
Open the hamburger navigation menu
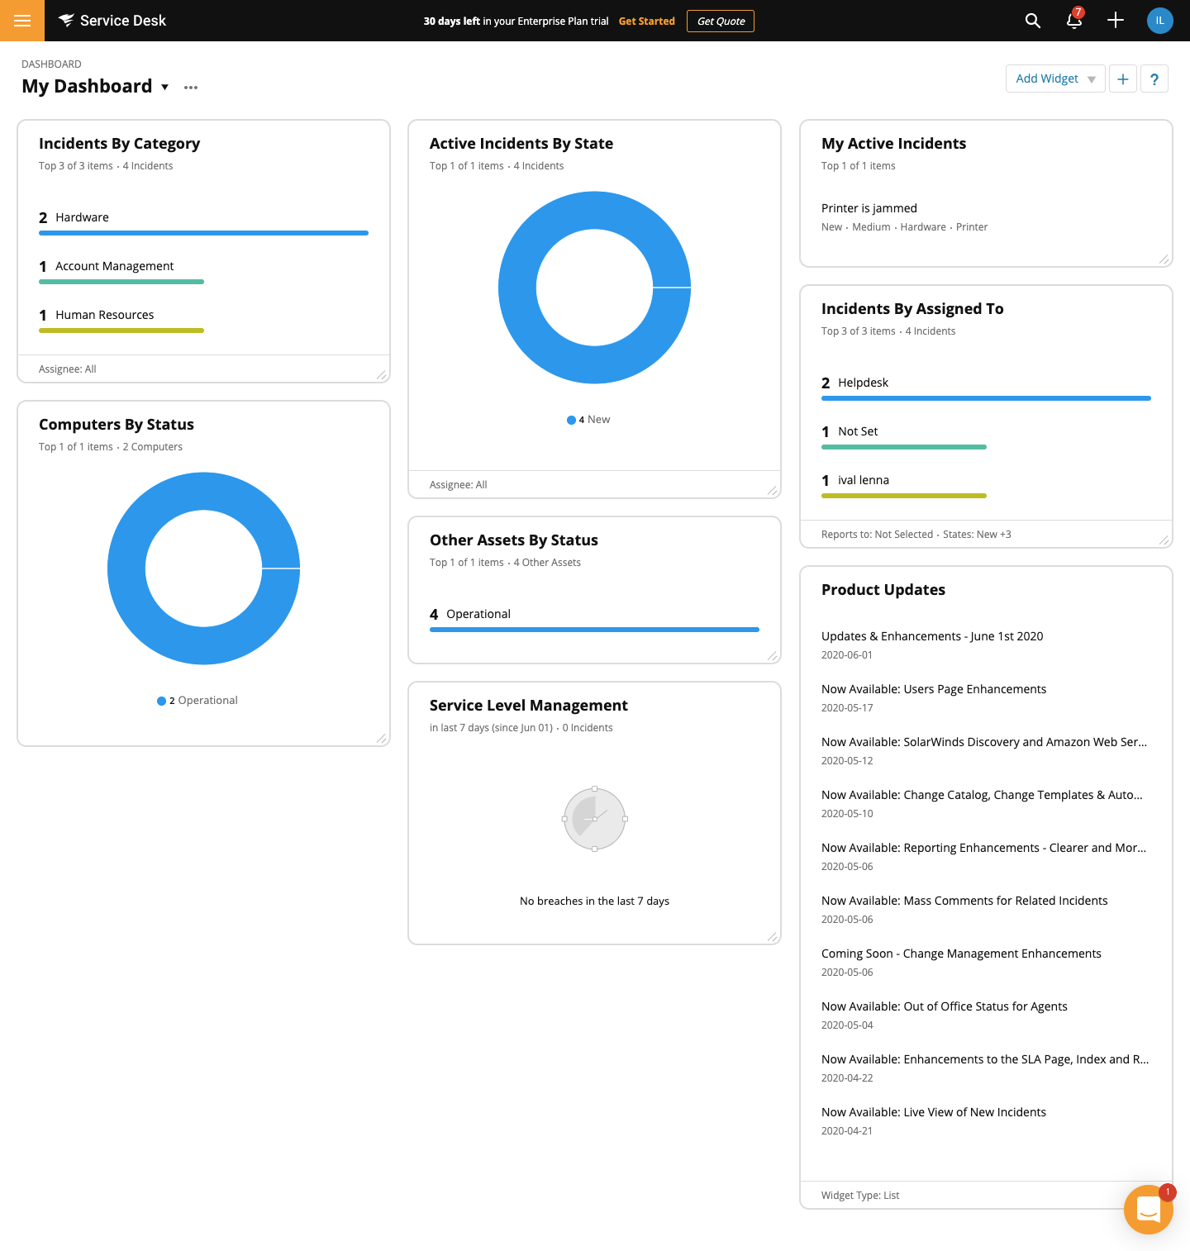click(x=22, y=21)
